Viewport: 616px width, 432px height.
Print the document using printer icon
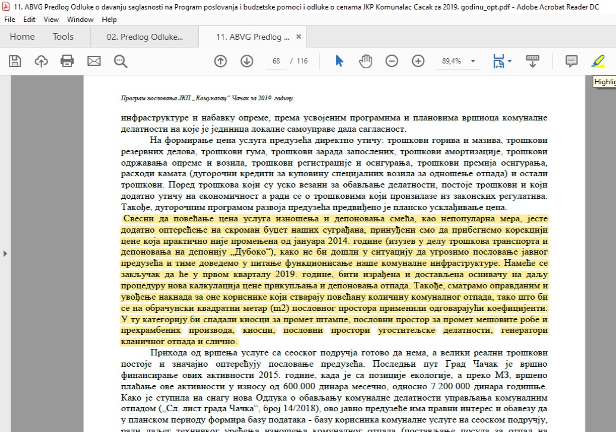[x=67, y=61]
